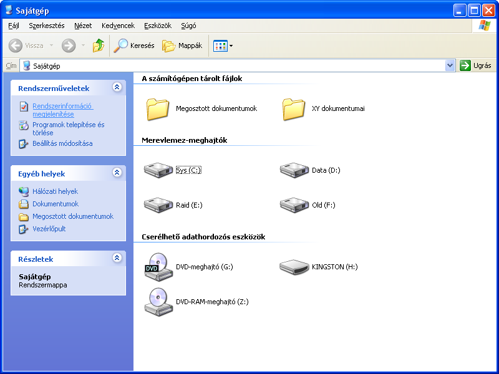This screenshot has height=374, width=499.
Task: Maximize the Sajátgép window
Action: [x=474, y=11]
